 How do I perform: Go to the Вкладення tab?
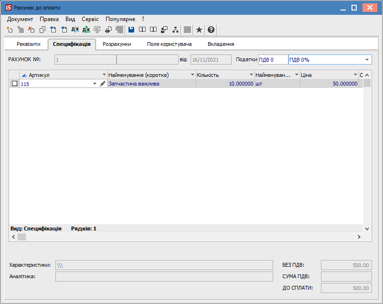tap(221, 44)
